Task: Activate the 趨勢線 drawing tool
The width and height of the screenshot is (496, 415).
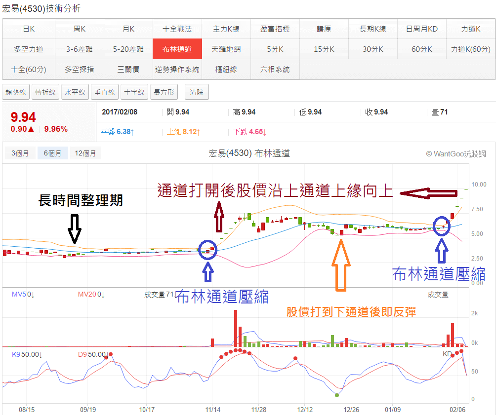Action: click(16, 92)
